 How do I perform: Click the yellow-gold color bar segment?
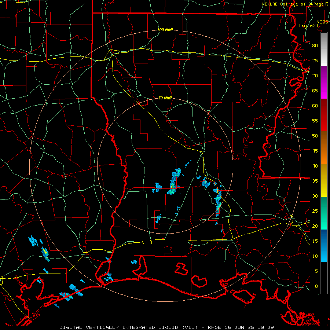(324, 180)
